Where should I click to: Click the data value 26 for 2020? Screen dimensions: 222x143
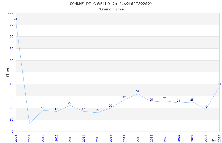click(x=165, y=98)
